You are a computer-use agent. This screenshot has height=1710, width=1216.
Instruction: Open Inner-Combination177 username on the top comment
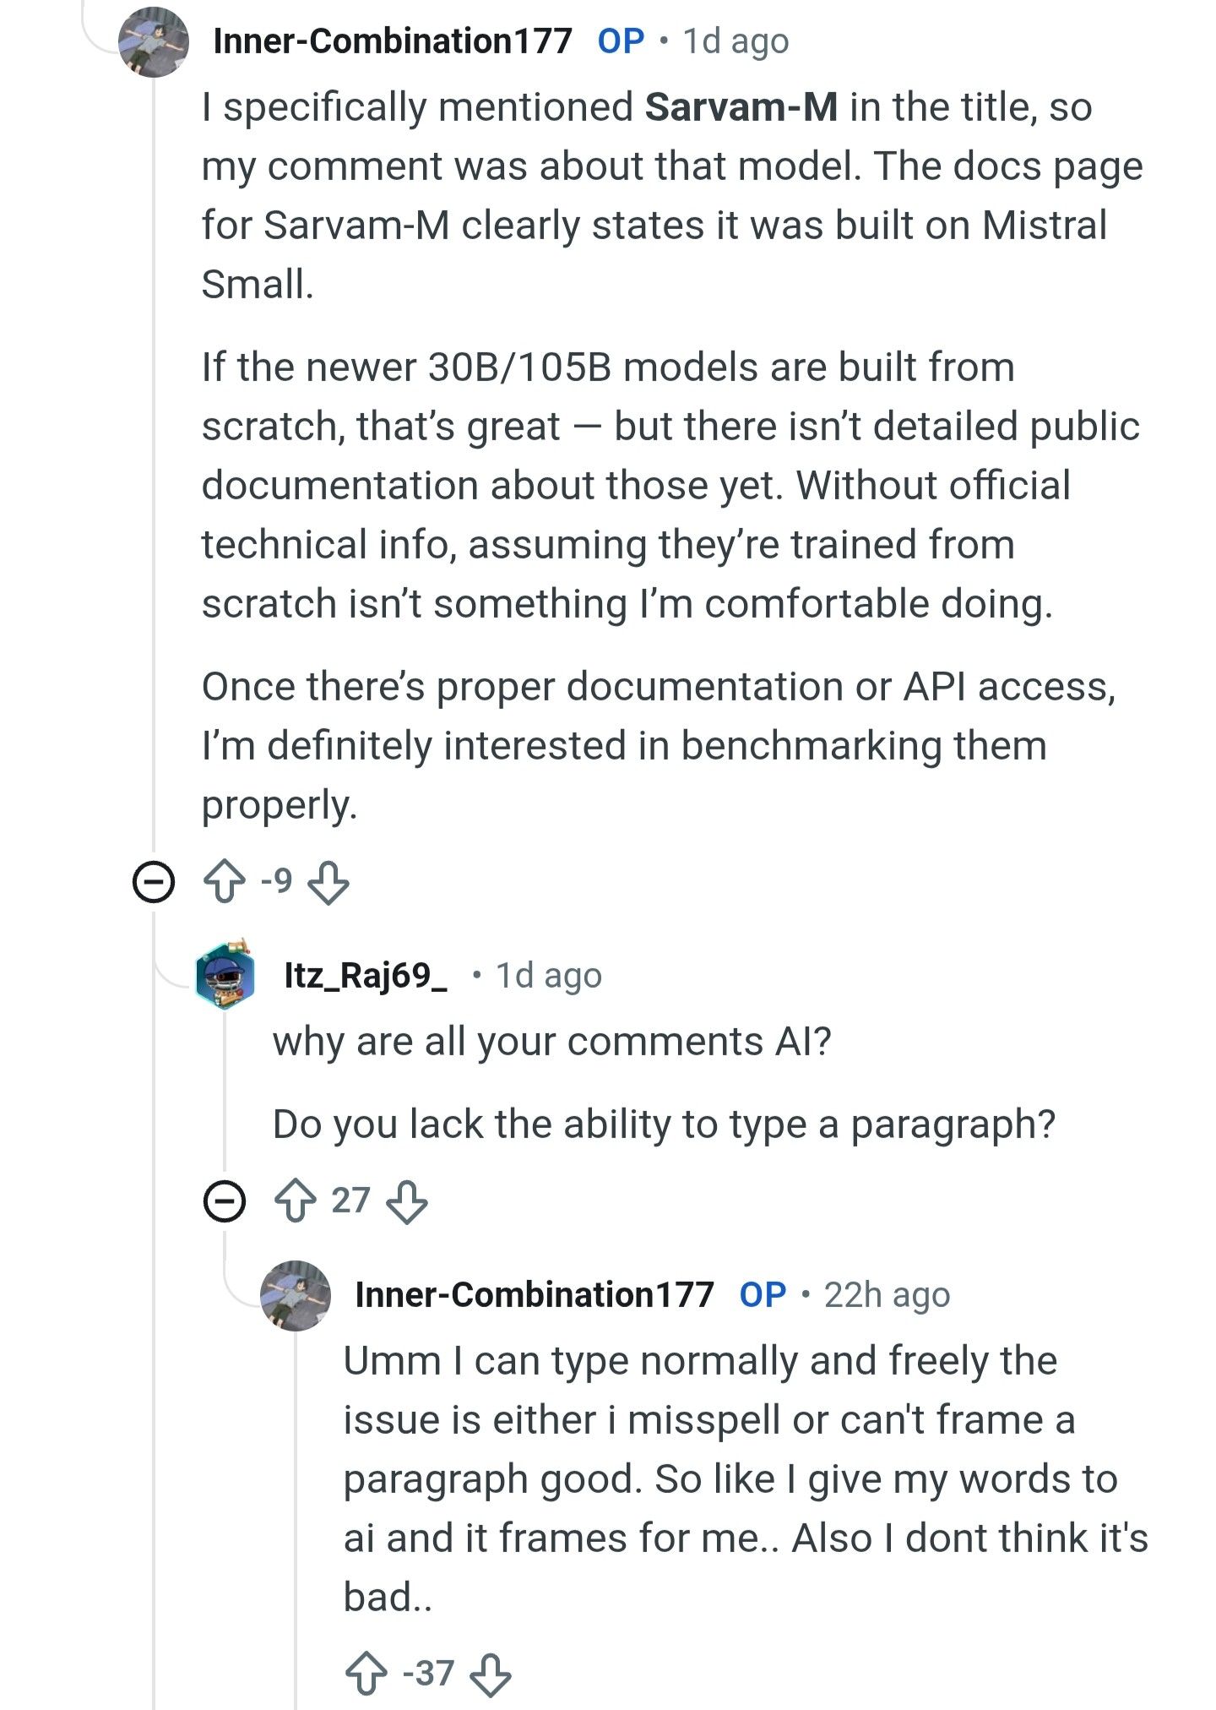[393, 41]
